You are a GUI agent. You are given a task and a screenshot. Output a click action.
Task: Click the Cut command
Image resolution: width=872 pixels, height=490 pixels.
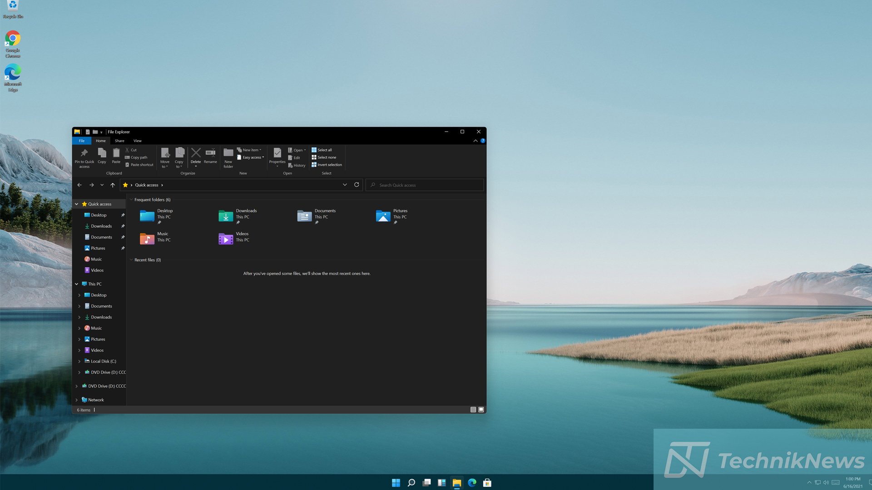tap(131, 150)
